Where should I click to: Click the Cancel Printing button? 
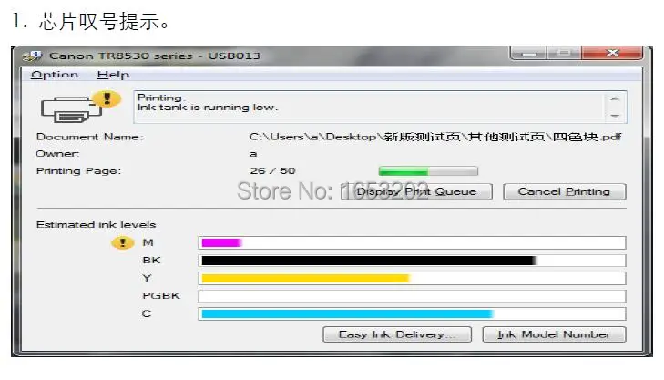(x=565, y=191)
